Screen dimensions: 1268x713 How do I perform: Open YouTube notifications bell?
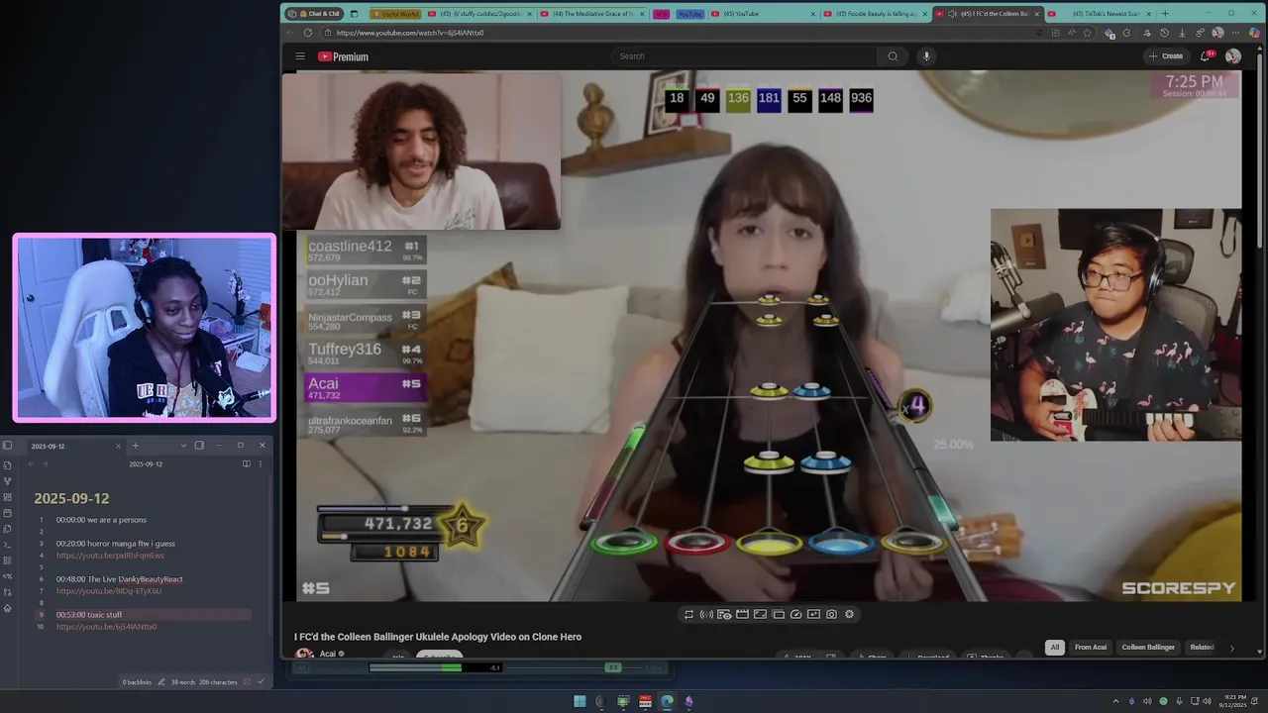tap(1206, 56)
